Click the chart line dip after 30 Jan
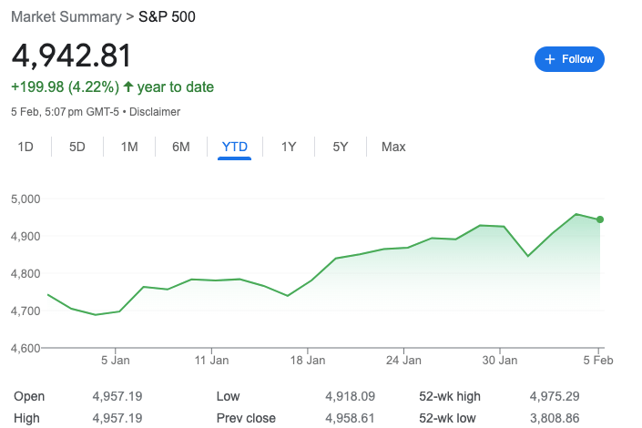 (528, 256)
